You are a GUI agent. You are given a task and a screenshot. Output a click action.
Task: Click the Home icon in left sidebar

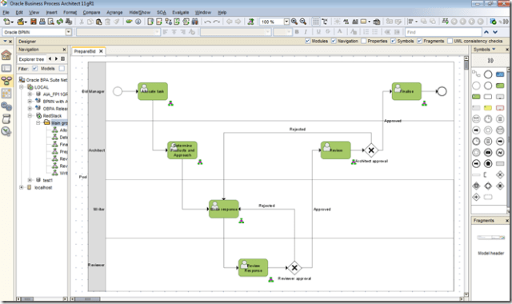(6, 55)
